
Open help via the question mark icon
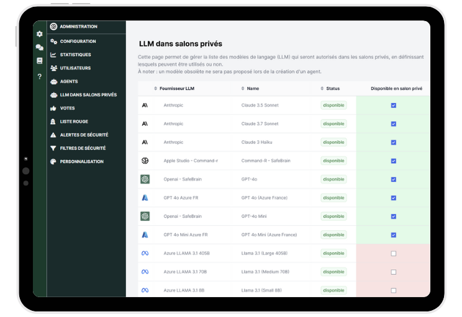(x=40, y=76)
